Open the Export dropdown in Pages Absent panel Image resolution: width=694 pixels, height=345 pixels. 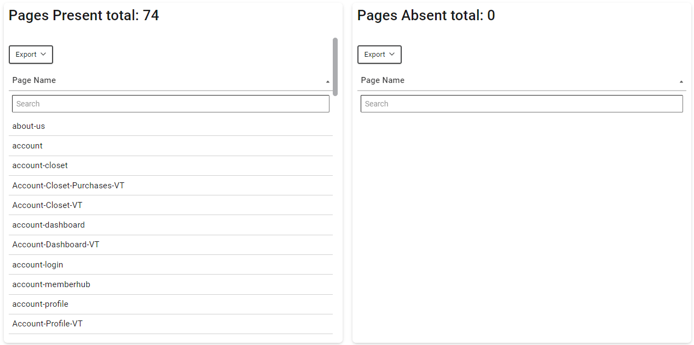pos(379,55)
